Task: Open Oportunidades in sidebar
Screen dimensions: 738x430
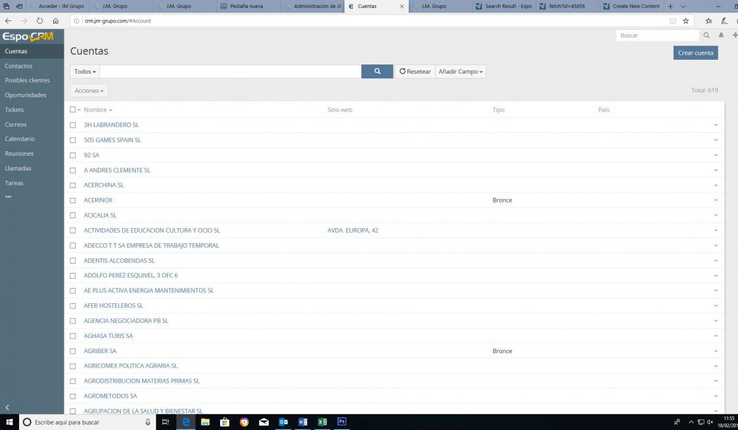Action: point(26,95)
